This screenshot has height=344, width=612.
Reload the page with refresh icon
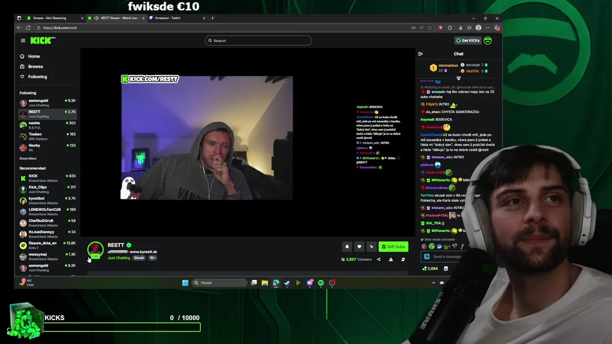pos(28,28)
